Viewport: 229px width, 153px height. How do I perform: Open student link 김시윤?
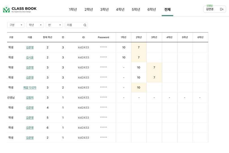click(30, 58)
